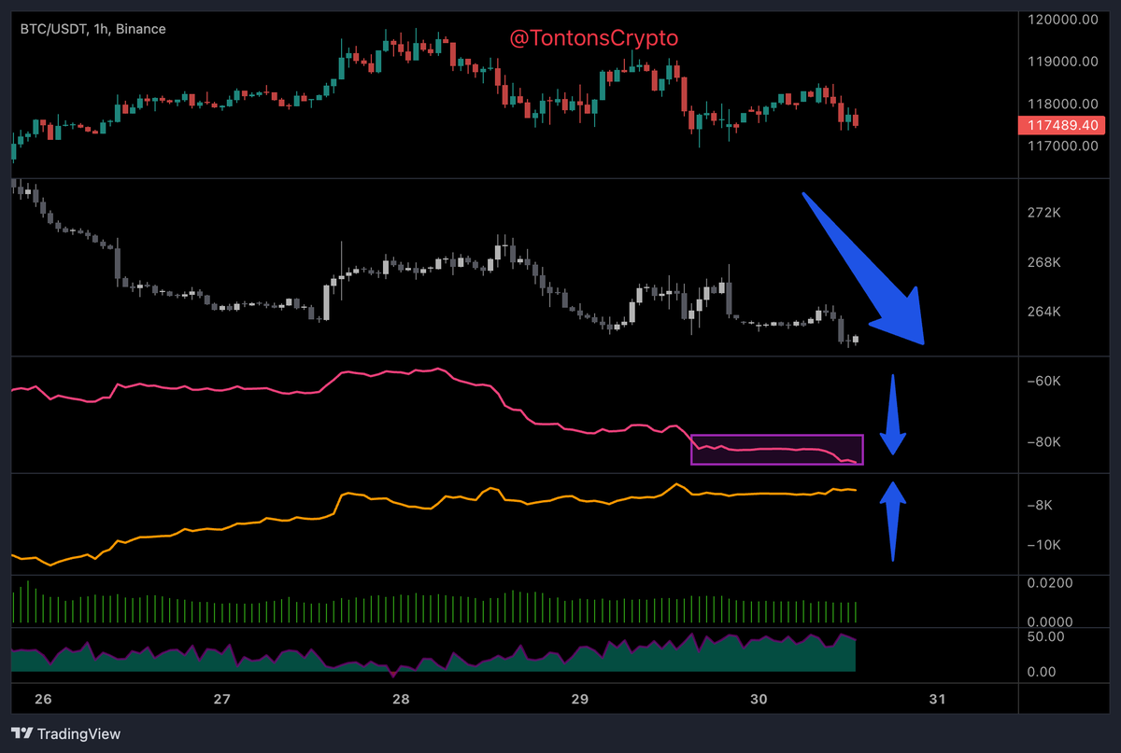This screenshot has width=1121, height=753.
Task: Select the 118000.00 price axis label
Action: pyautogui.click(x=1063, y=104)
